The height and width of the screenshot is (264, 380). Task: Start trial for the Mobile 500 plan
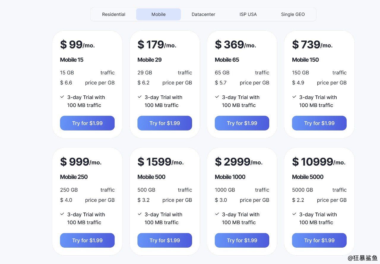165,240
